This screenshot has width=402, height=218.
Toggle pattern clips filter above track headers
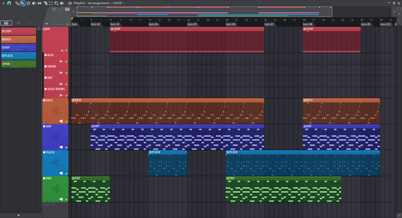coord(67,9)
